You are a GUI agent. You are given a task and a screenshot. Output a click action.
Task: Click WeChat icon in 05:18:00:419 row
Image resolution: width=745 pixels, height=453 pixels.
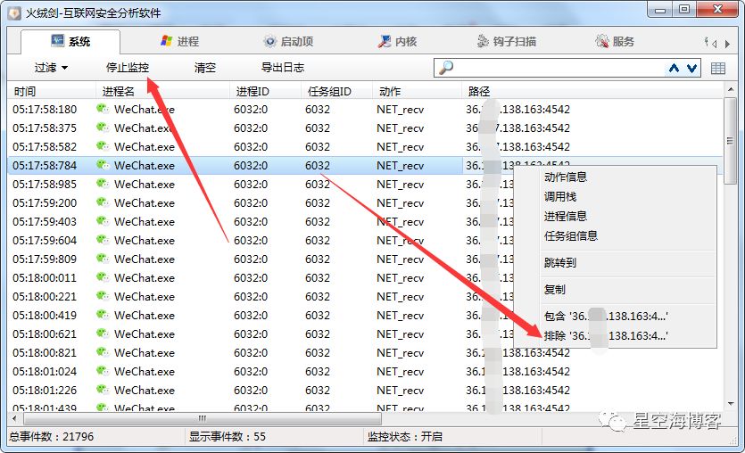(103, 315)
